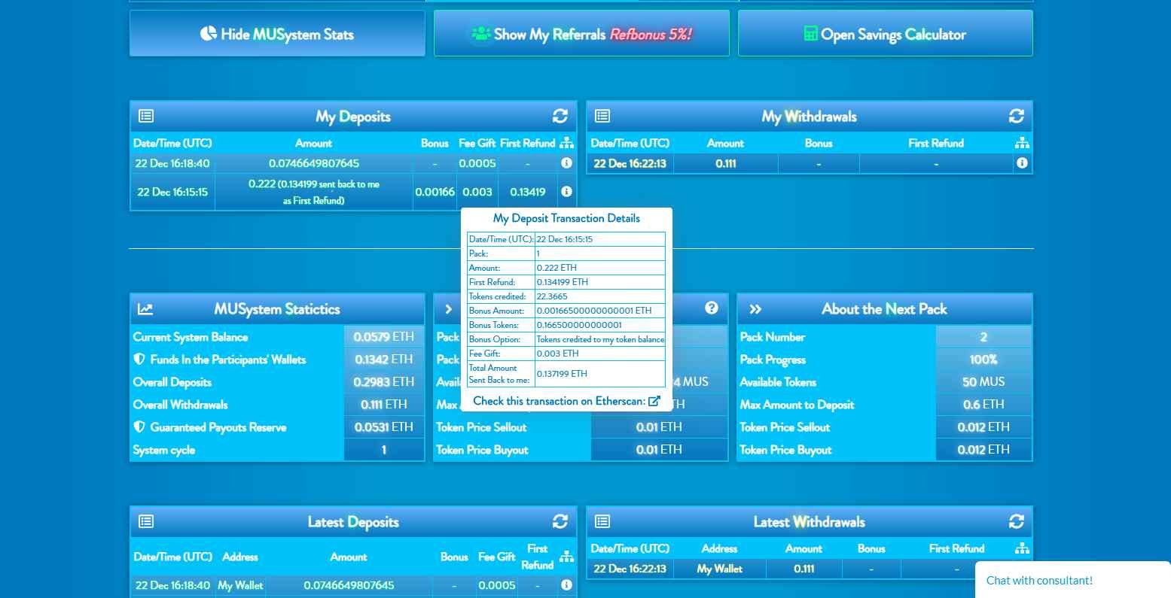Image resolution: width=1171 pixels, height=598 pixels.
Task: Click sitemap icon in My Deposits column header
Action: (x=566, y=143)
